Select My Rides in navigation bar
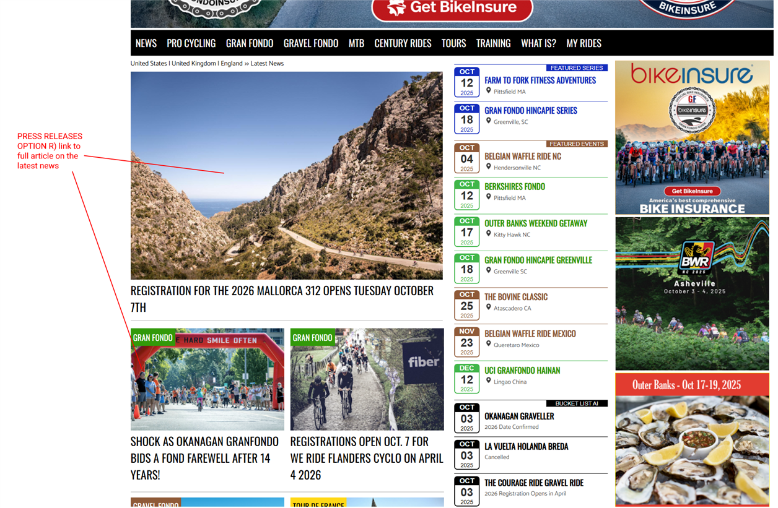 [x=583, y=43]
